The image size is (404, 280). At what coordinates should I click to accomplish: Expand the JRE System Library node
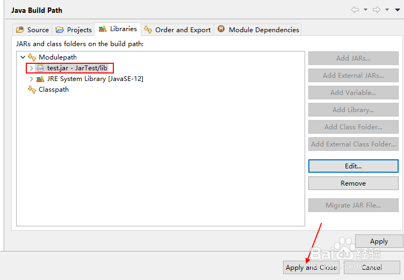click(32, 79)
